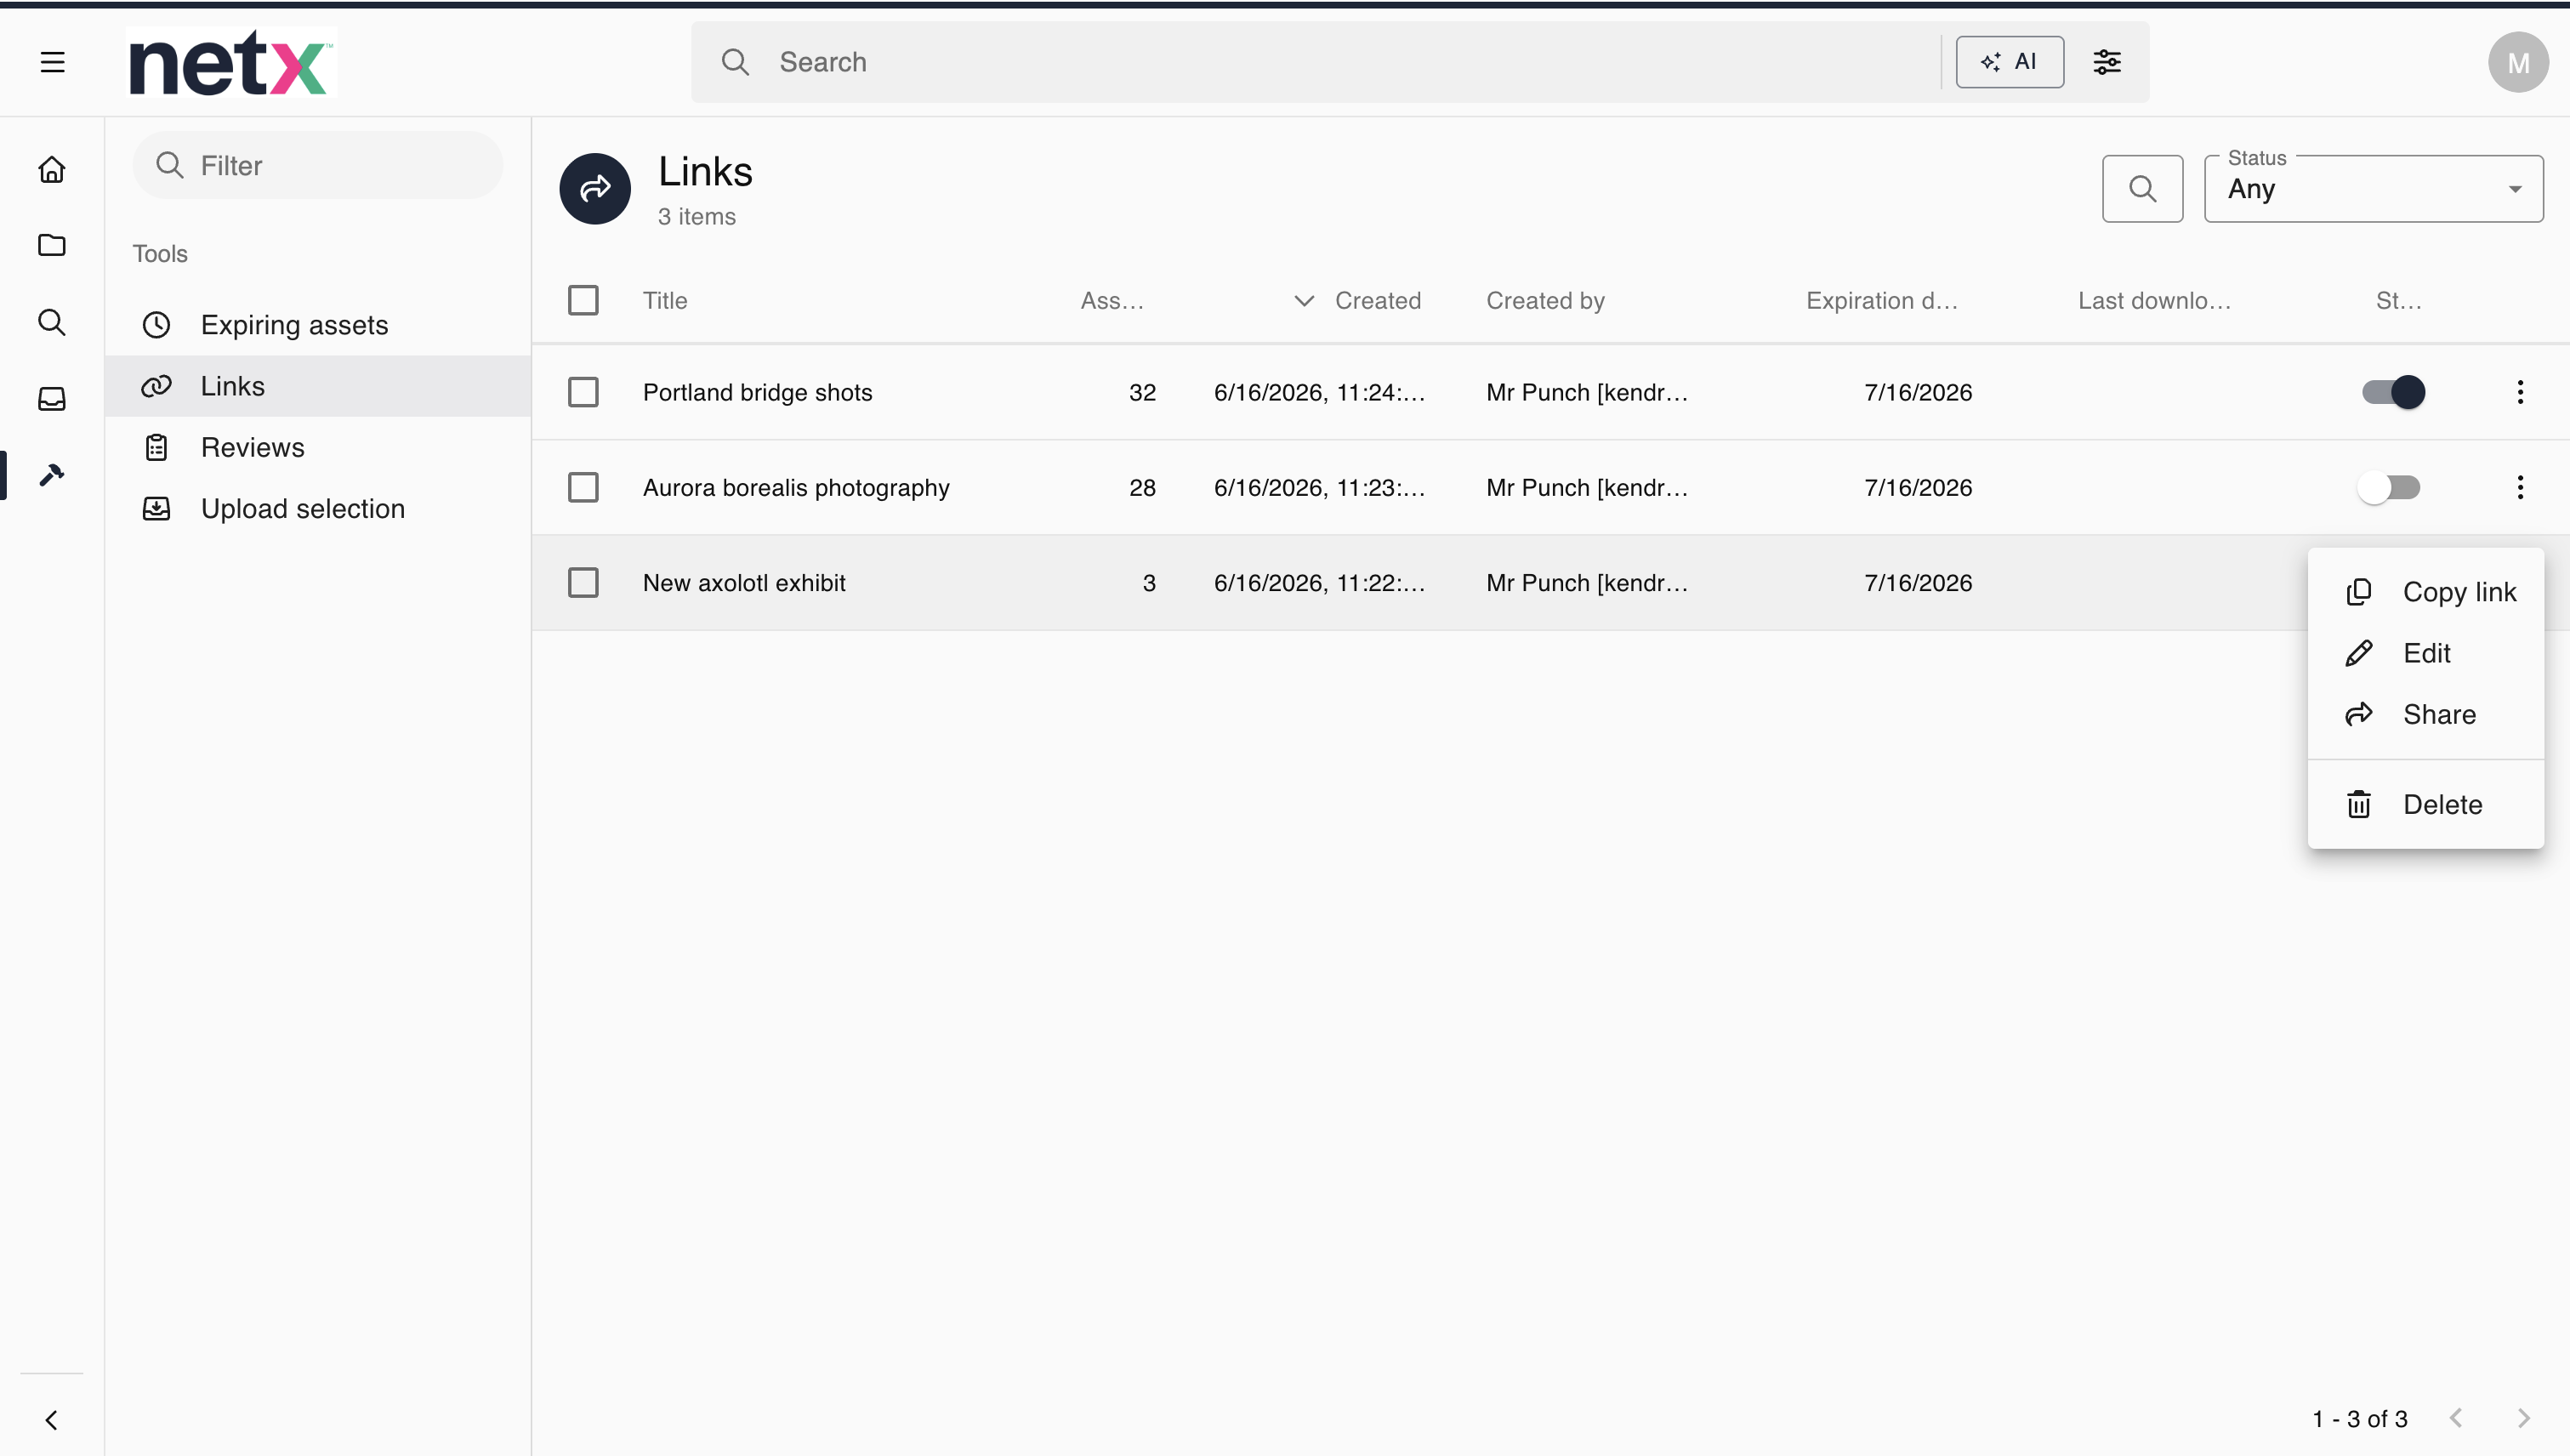Click the Last download column header
Image resolution: width=2570 pixels, height=1456 pixels.
[2155, 300]
